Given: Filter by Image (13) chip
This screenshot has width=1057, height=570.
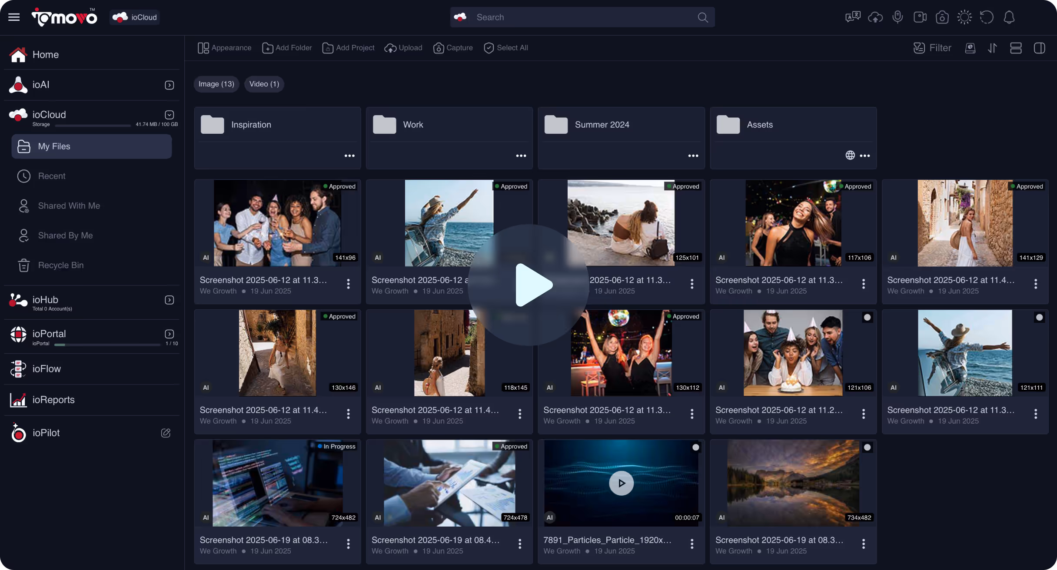Looking at the screenshot, I should [216, 84].
